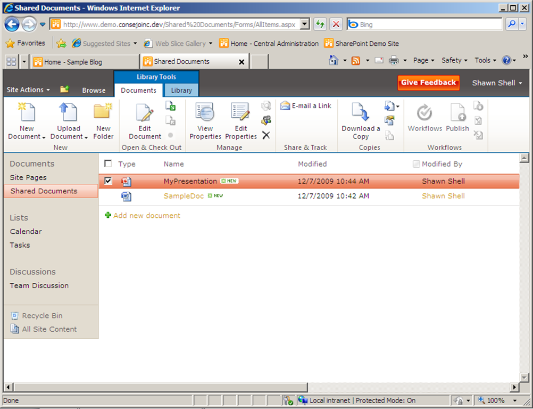The width and height of the screenshot is (533, 409).
Task: Click the Word type icon for SampleDoc
Action: click(x=127, y=197)
